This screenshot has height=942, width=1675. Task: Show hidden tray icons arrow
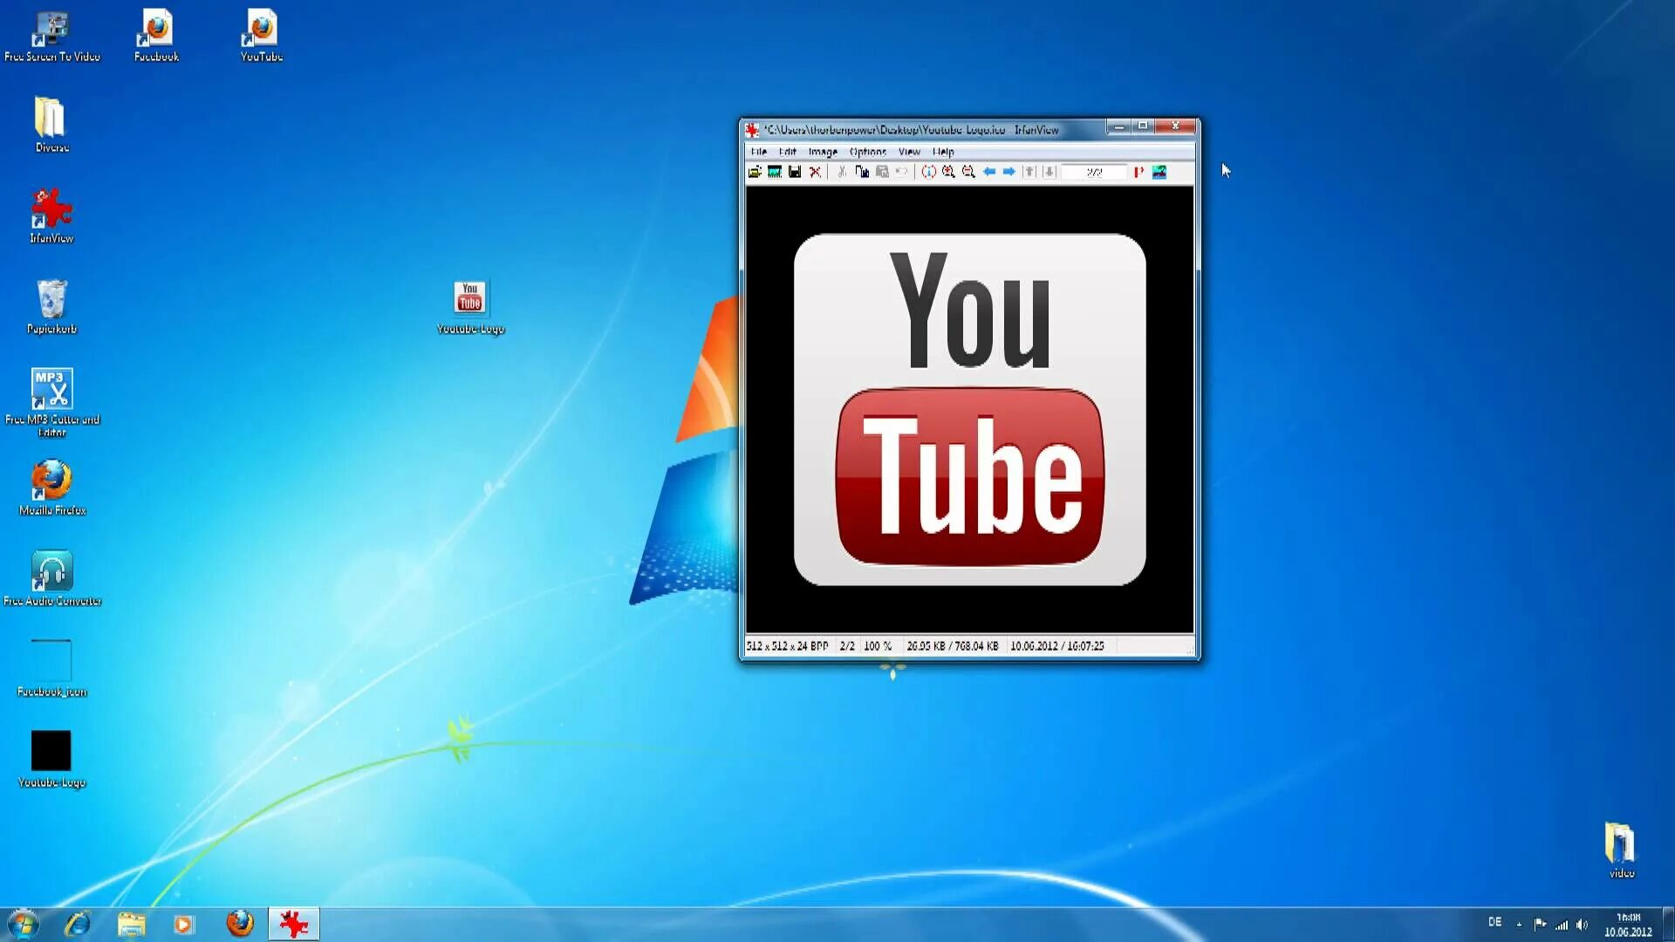[x=1519, y=925]
